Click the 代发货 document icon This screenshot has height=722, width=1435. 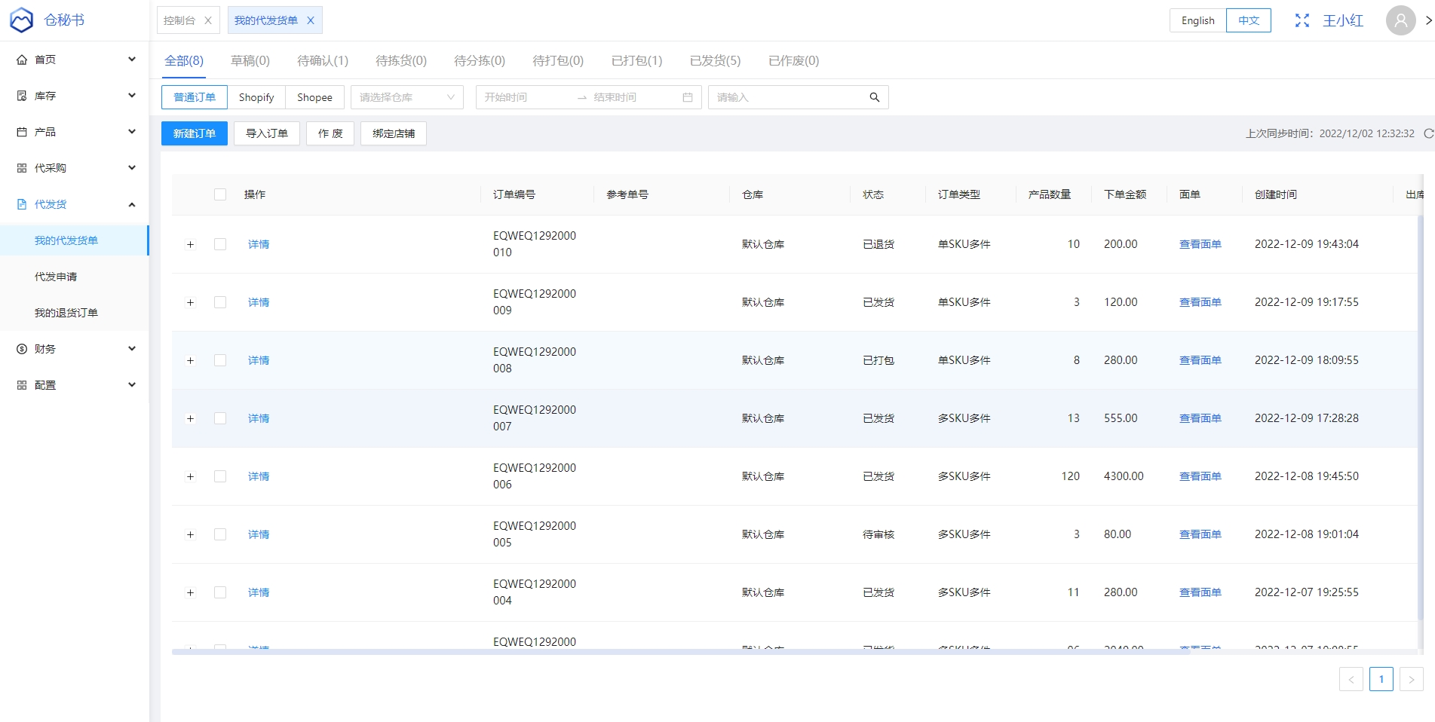(x=22, y=204)
